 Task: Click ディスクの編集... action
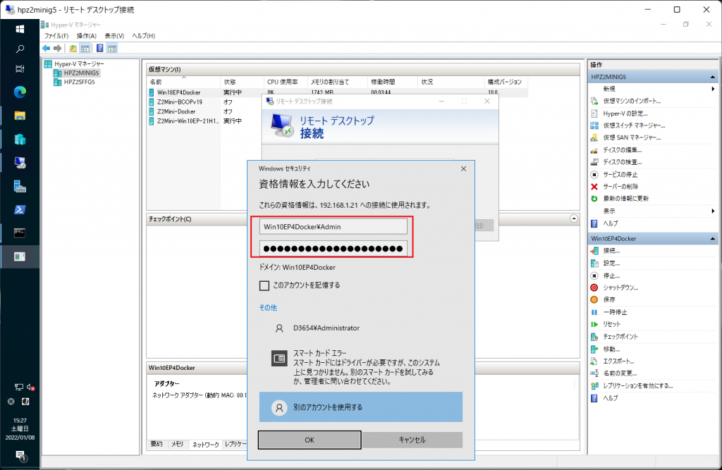coord(622,150)
